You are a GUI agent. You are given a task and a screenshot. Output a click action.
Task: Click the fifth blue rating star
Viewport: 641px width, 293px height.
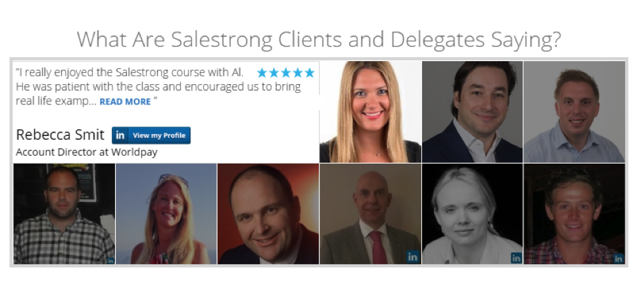coord(310,73)
